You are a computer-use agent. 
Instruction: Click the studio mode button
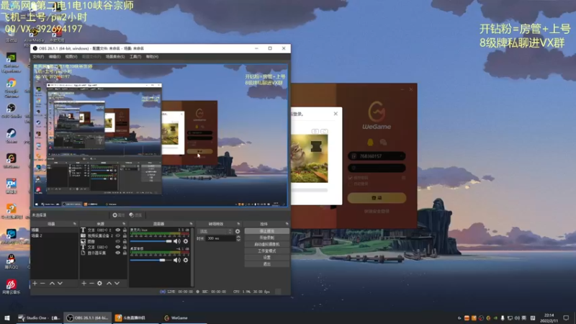pos(266,251)
